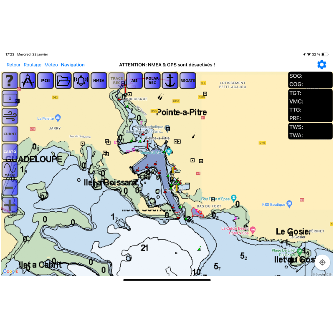Show the wind layer icon
The width and height of the screenshot is (334, 334).
(10, 116)
